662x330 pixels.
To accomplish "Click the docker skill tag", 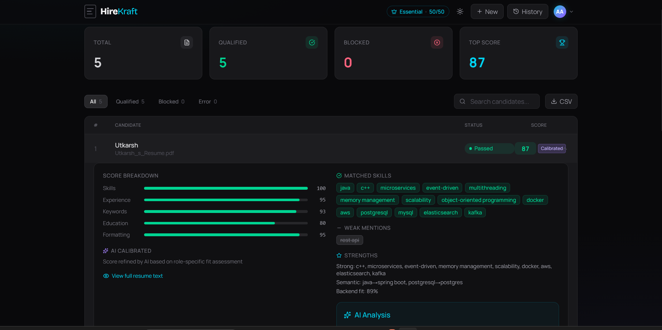I will pyautogui.click(x=535, y=200).
